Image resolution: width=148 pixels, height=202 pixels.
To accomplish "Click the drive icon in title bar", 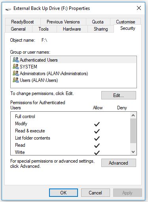I will tap(8, 9).
